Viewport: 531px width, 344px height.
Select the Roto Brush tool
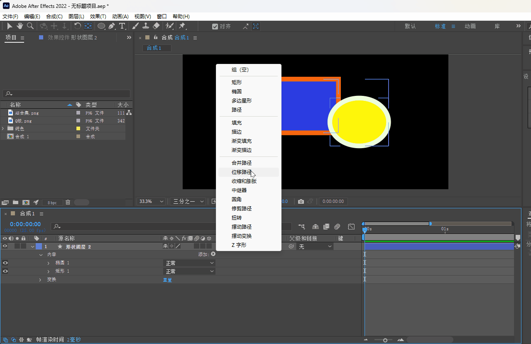(169, 26)
